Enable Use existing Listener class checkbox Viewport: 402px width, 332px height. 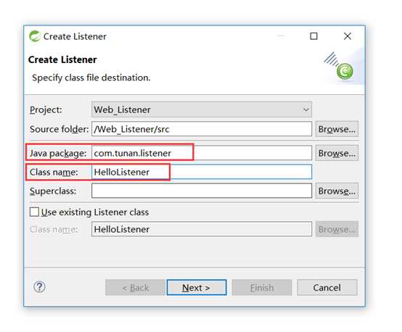(x=34, y=212)
